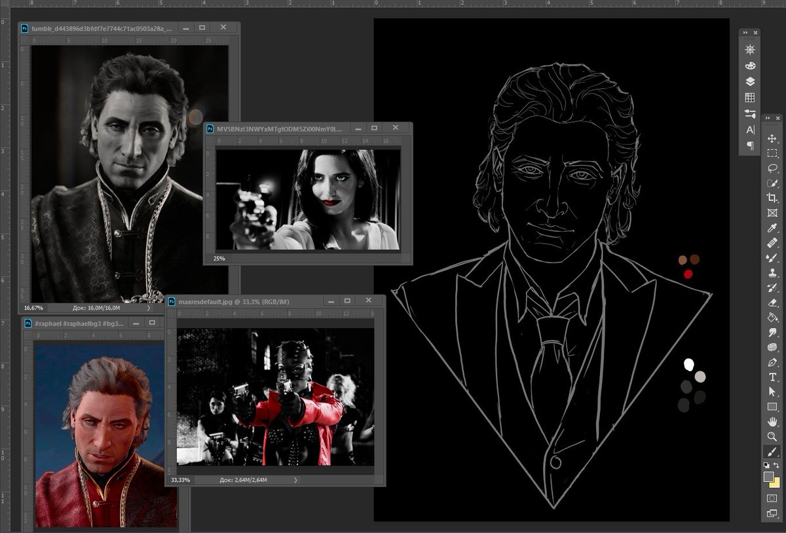
Task: Swap foreground and background colors
Action: [777, 466]
